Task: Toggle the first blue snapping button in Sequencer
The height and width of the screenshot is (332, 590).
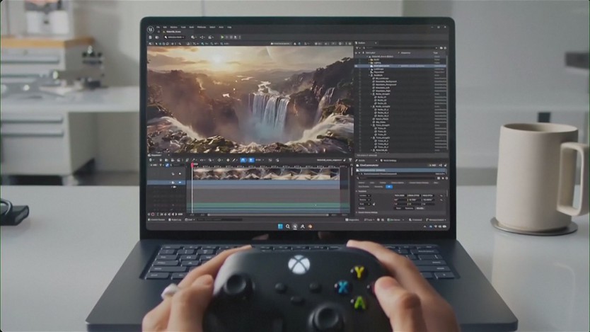Action: coord(243,160)
